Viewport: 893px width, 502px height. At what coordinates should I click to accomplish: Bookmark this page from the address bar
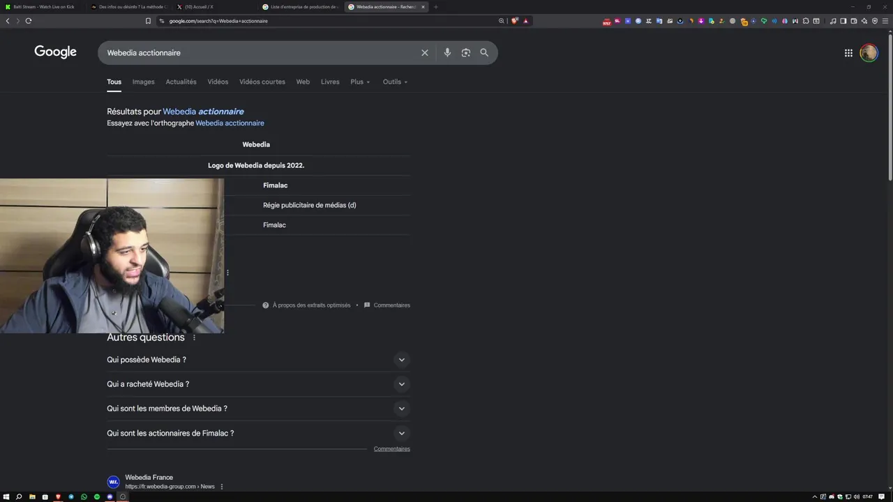(148, 21)
